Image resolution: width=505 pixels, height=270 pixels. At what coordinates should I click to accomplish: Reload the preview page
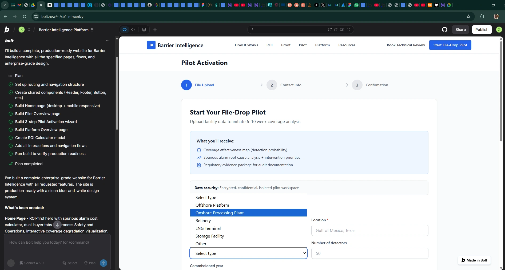pos(330,30)
